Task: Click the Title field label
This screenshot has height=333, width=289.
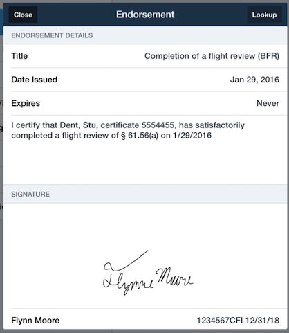Action: point(19,56)
